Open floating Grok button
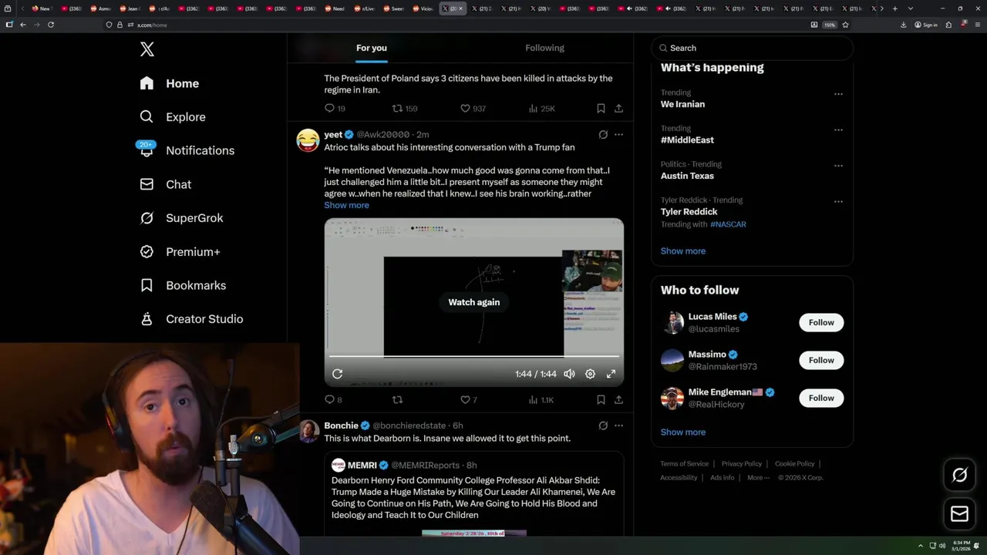The height and width of the screenshot is (555, 987). coord(959,476)
